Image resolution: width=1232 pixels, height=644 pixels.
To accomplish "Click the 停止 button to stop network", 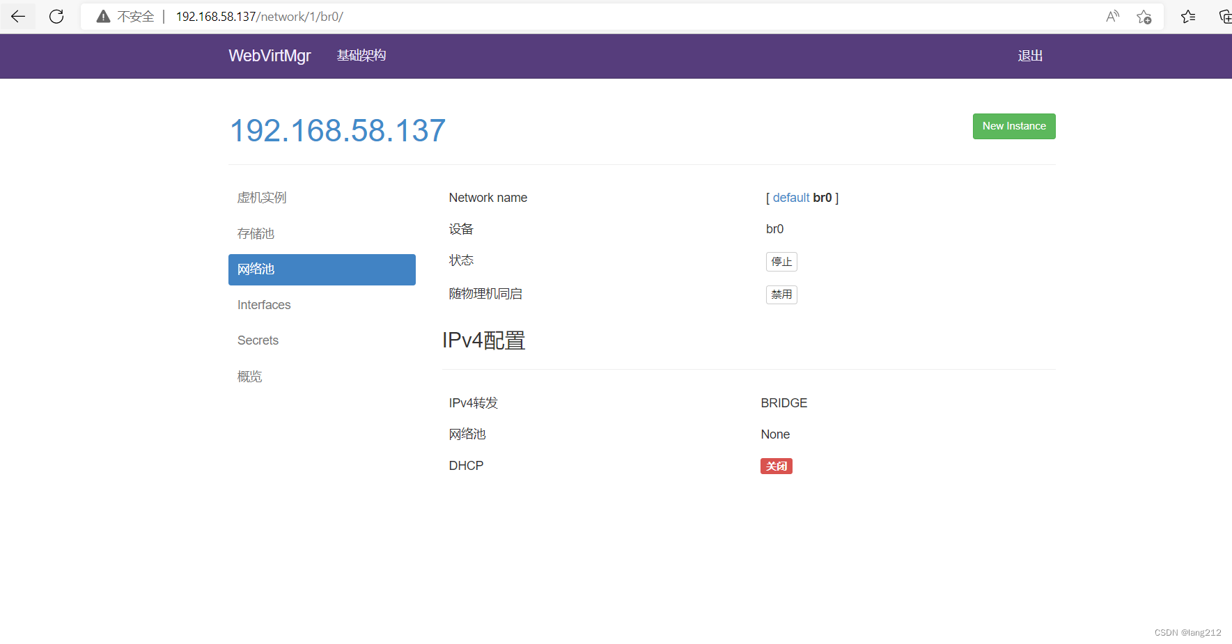I will pyautogui.click(x=781, y=262).
